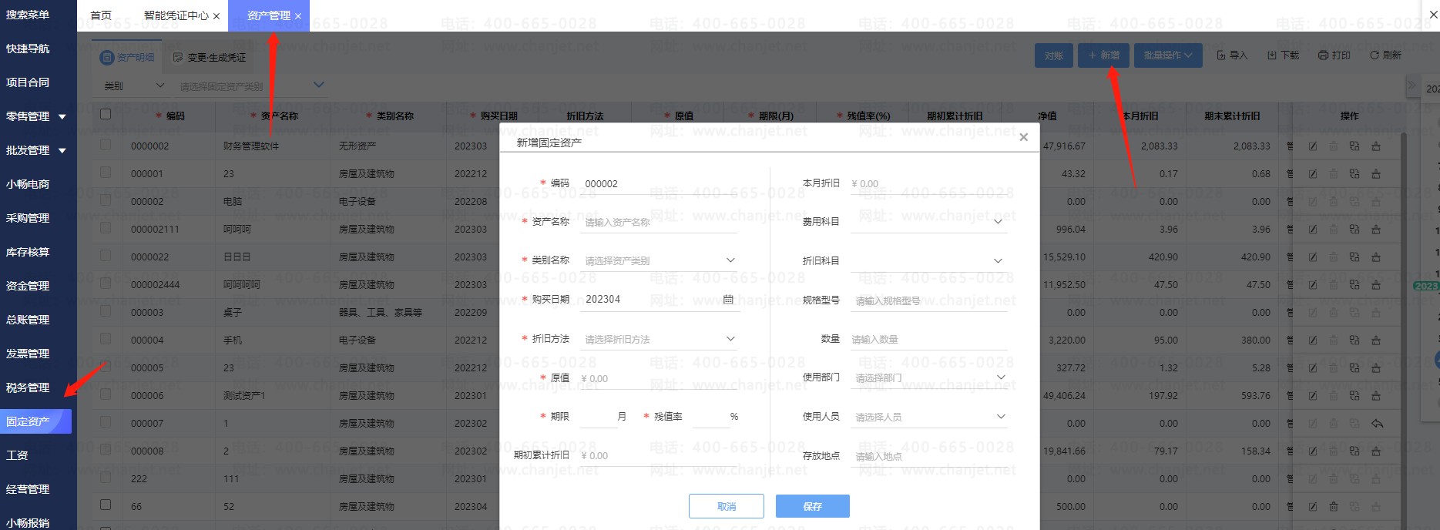Click the 保存 button
1440x530 pixels.
coord(813,506)
